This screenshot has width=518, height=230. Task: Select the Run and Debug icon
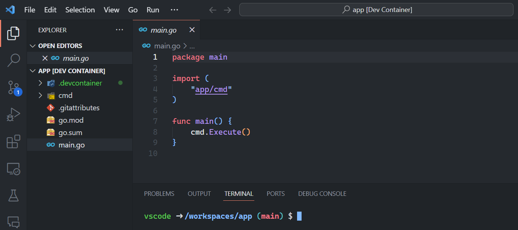[x=13, y=114]
